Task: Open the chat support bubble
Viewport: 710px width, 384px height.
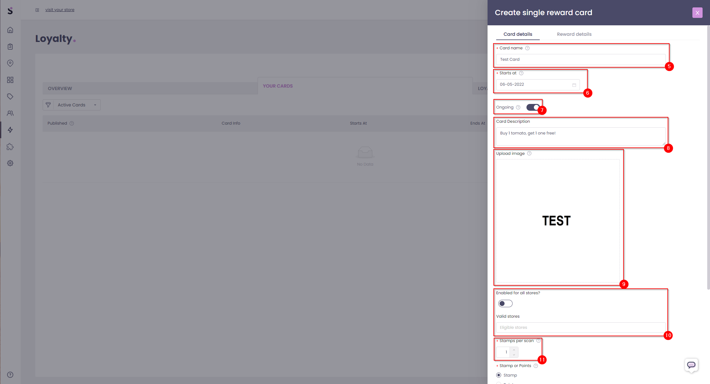Action: point(691,365)
